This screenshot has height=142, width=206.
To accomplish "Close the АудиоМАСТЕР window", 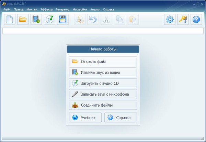I will (x=202, y=4).
